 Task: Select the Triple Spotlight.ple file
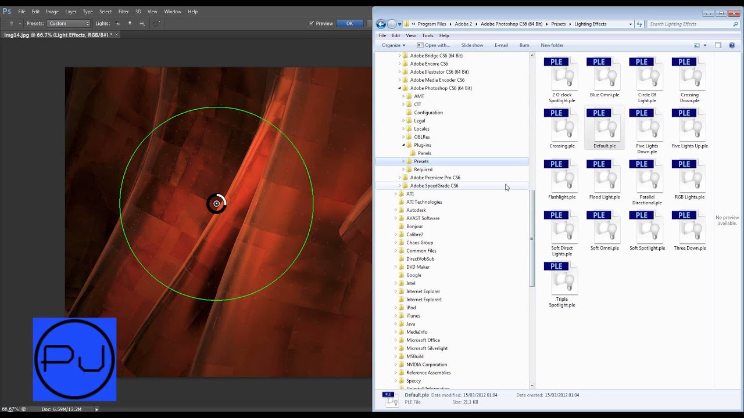[x=561, y=284]
